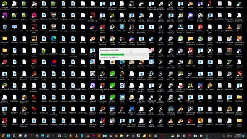This screenshot has width=247, height=139.
Task: Open the Wondershare Filmora shortcut
Action: coord(181,28)
